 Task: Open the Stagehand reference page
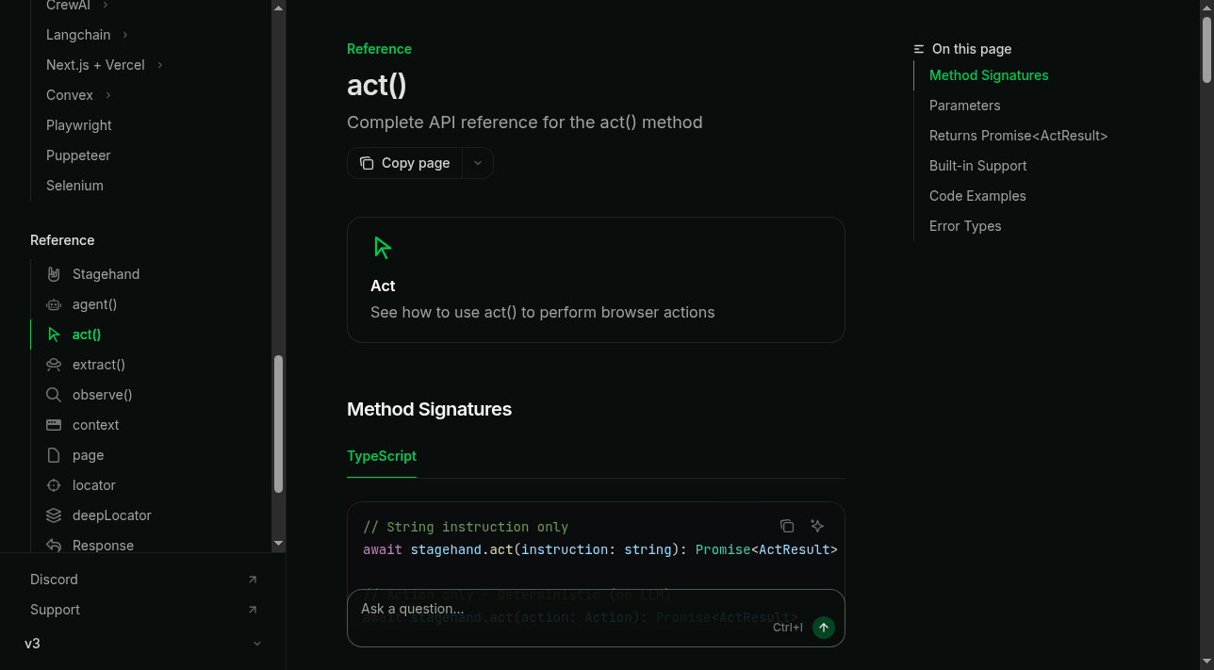(x=106, y=274)
